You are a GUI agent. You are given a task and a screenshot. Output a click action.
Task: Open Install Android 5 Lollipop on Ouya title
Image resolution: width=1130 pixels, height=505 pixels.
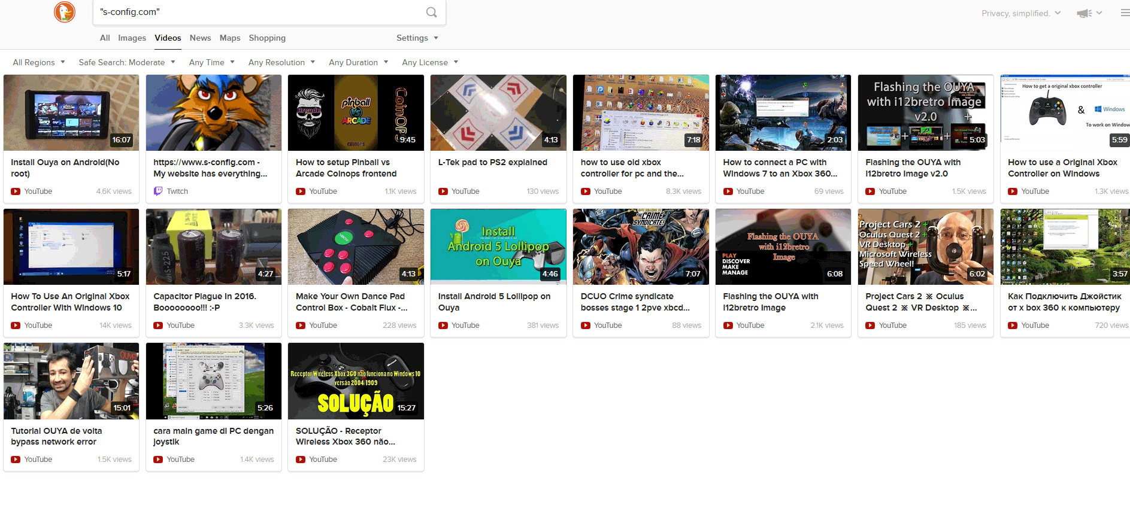pos(494,302)
